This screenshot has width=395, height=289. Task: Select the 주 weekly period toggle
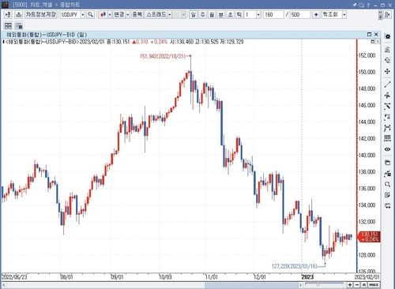pos(202,15)
